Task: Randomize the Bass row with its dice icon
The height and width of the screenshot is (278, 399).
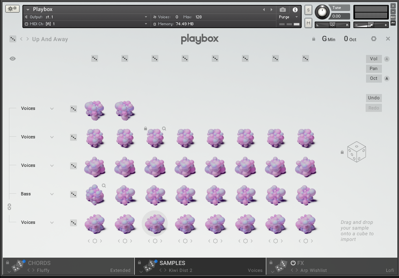Action: (x=74, y=194)
